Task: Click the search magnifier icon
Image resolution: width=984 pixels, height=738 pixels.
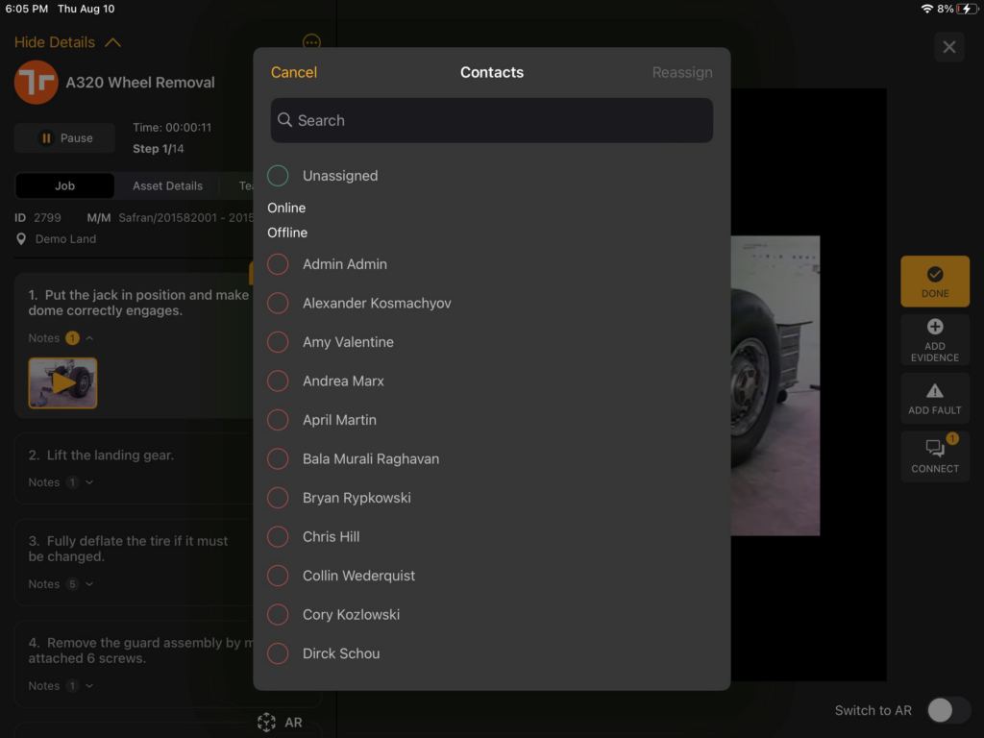Action: pos(284,120)
